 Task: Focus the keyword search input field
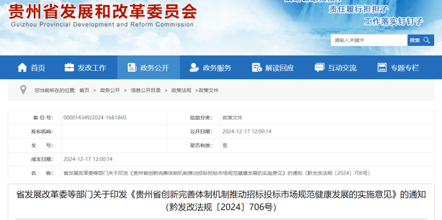[369, 40]
